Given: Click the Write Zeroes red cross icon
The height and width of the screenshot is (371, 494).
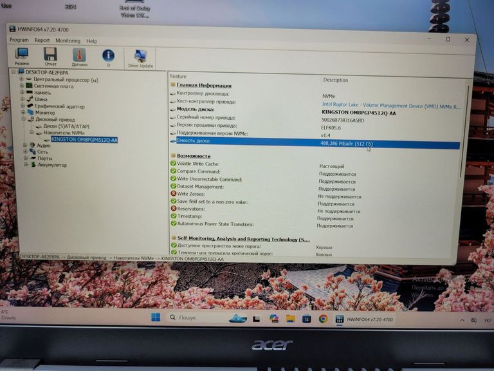Looking at the screenshot, I should coord(173,193).
